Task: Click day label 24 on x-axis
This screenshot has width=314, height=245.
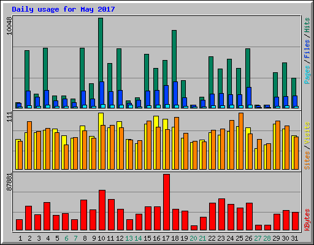Action: click(x=230, y=238)
